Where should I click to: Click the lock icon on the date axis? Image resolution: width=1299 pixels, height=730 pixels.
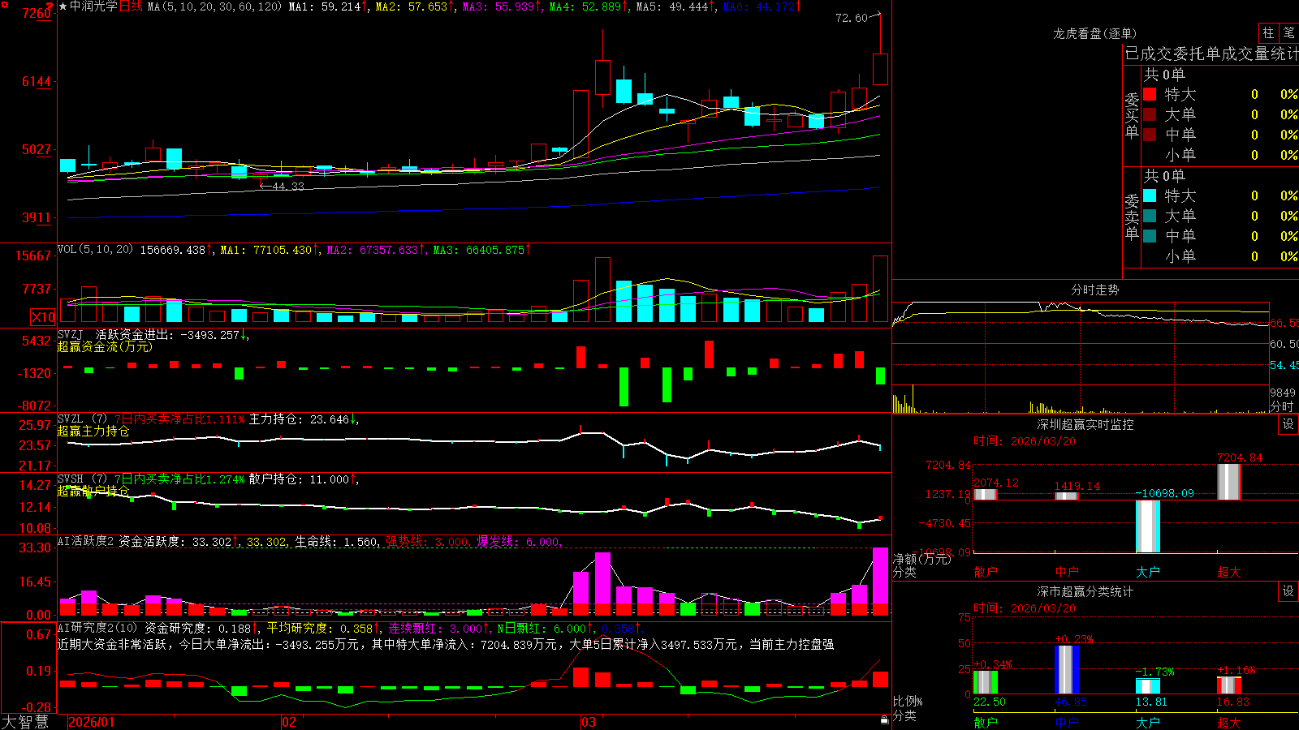coord(885,720)
